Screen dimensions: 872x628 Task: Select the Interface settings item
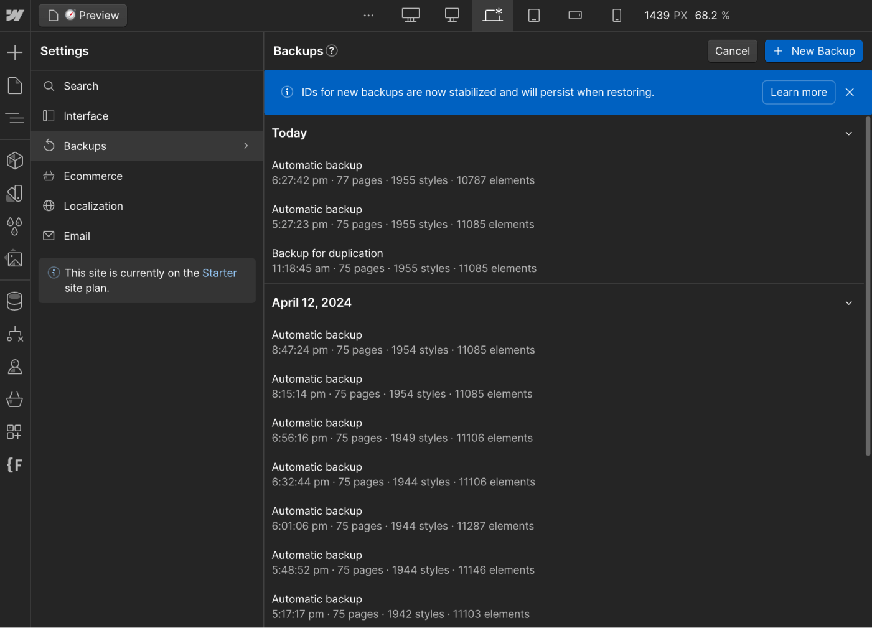click(86, 116)
